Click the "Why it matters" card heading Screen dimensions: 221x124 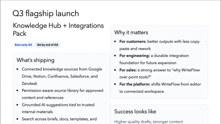click(131, 32)
